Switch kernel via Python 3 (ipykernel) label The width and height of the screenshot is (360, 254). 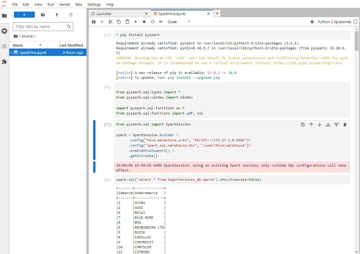pyautogui.click(x=334, y=22)
